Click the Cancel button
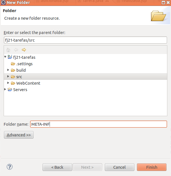Screen dimensions: 171x176 tap(119, 167)
